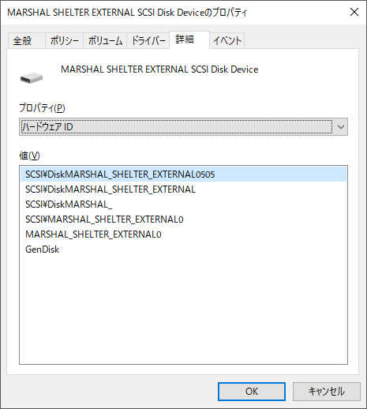Close the properties dialog window
367x409 pixels.
coord(354,12)
